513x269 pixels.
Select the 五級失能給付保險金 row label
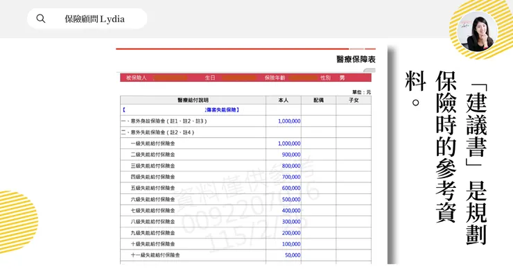153,188
